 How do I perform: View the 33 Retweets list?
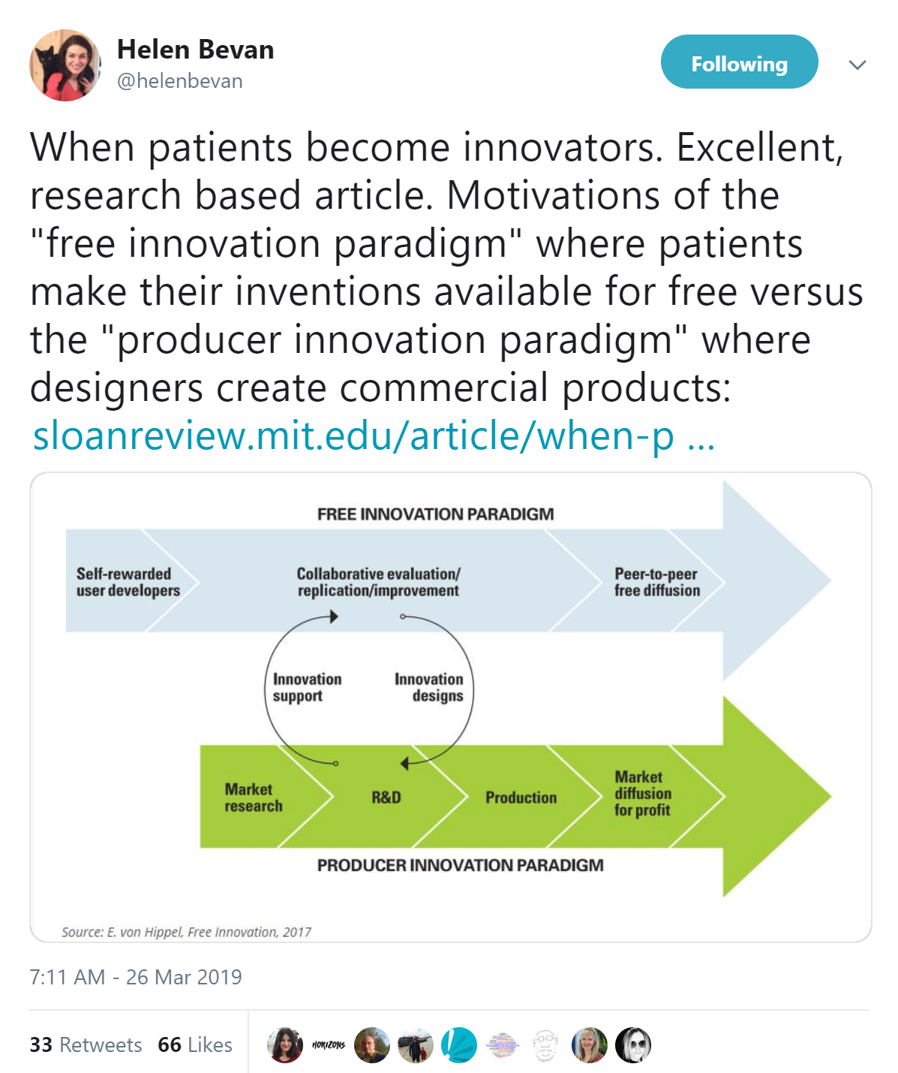[x=86, y=1044]
